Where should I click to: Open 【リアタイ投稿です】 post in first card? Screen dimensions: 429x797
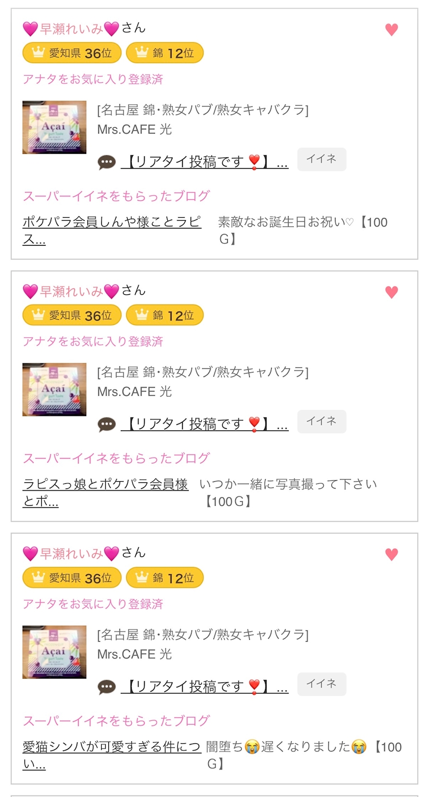click(204, 162)
